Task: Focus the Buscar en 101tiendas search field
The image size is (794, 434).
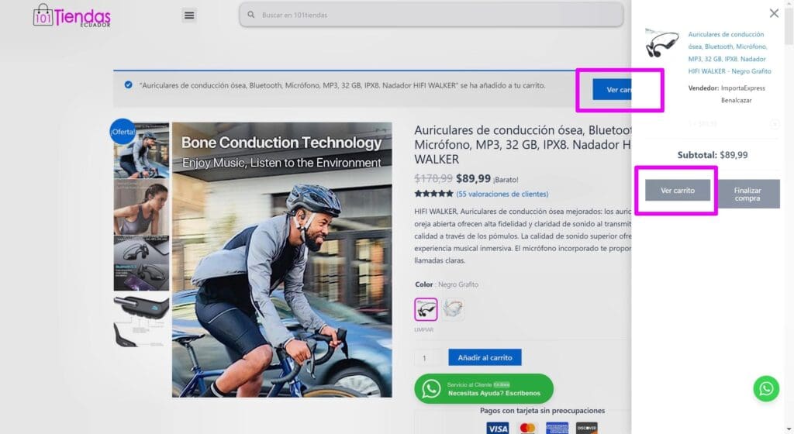Action: point(431,15)
